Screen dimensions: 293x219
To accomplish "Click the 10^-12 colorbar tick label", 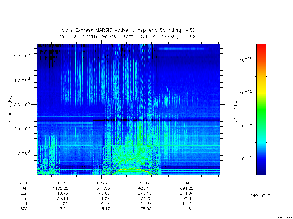I will click(x=246, y=92).
